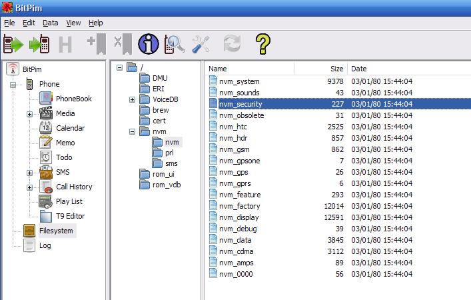This screenshot has width=471, height=300.
Task: Open the Memo section in the sidebar
Action: point(65,143)
